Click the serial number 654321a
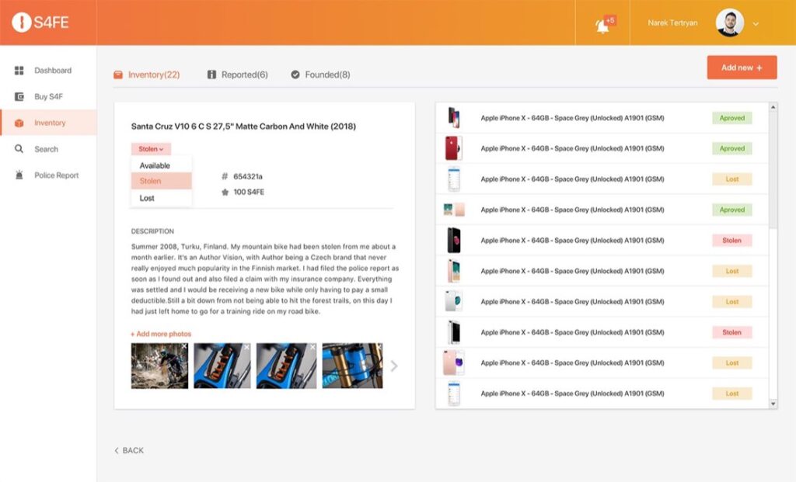Screen dimensions: 796x482 (248, 176)
